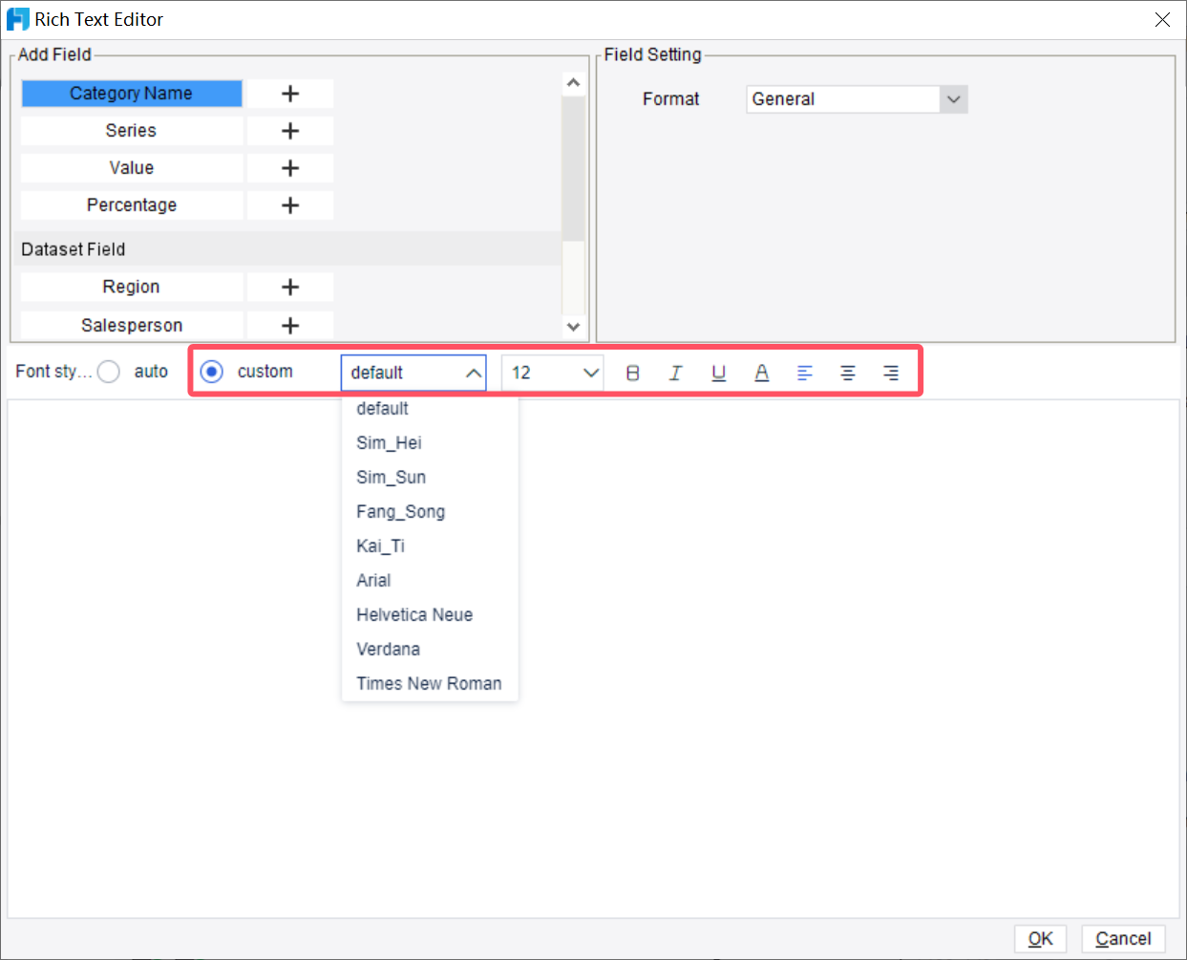1187x960 pixels.
Task: Add the Value field with plus
Action: (290, 168)
